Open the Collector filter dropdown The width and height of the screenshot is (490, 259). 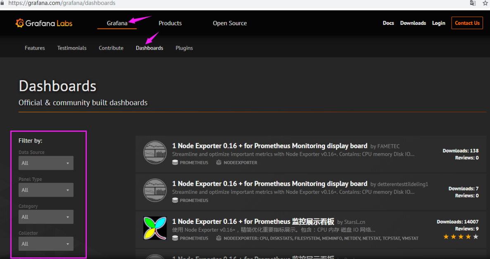[46, 244]
